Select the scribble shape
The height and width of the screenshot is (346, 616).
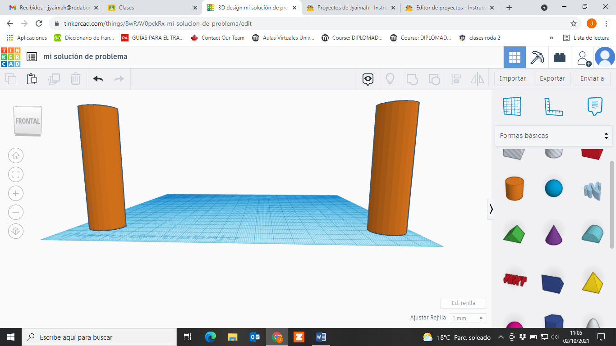pos(593,190)
